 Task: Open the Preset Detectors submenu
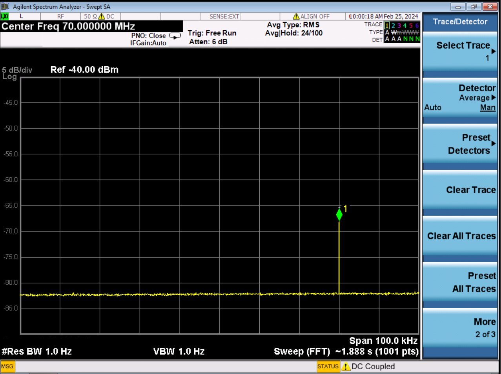coord(460,144)
